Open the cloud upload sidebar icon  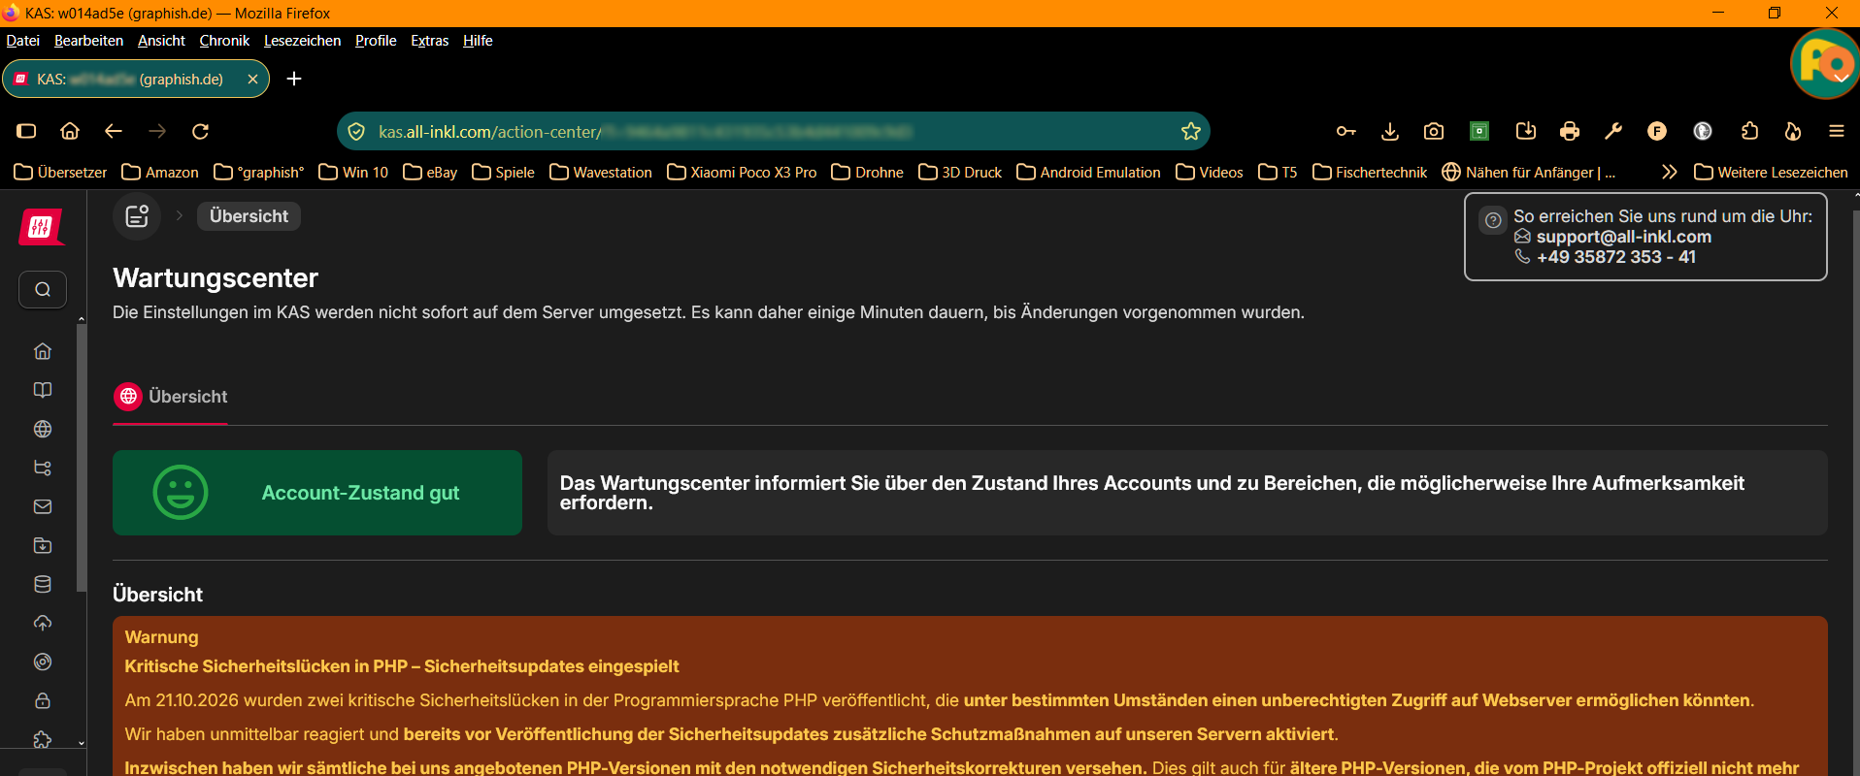click(x=43, y=623)
